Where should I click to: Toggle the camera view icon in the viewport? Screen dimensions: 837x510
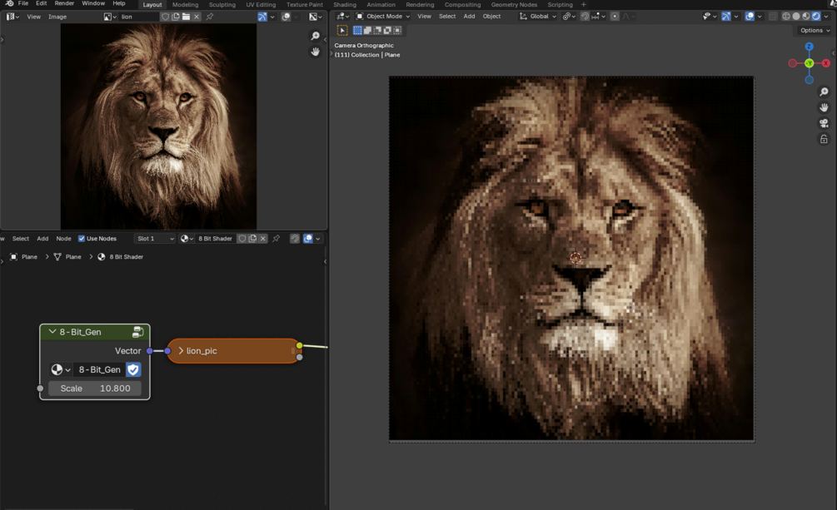coord(824,123)
